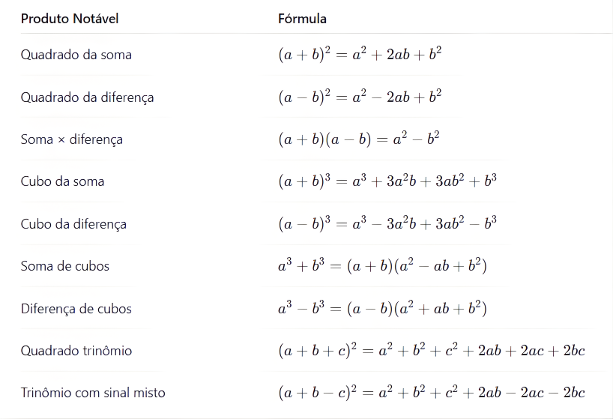Click the a³ + b³ sum of cubes formula
This screenshot has height=419, width=613.
382,266
